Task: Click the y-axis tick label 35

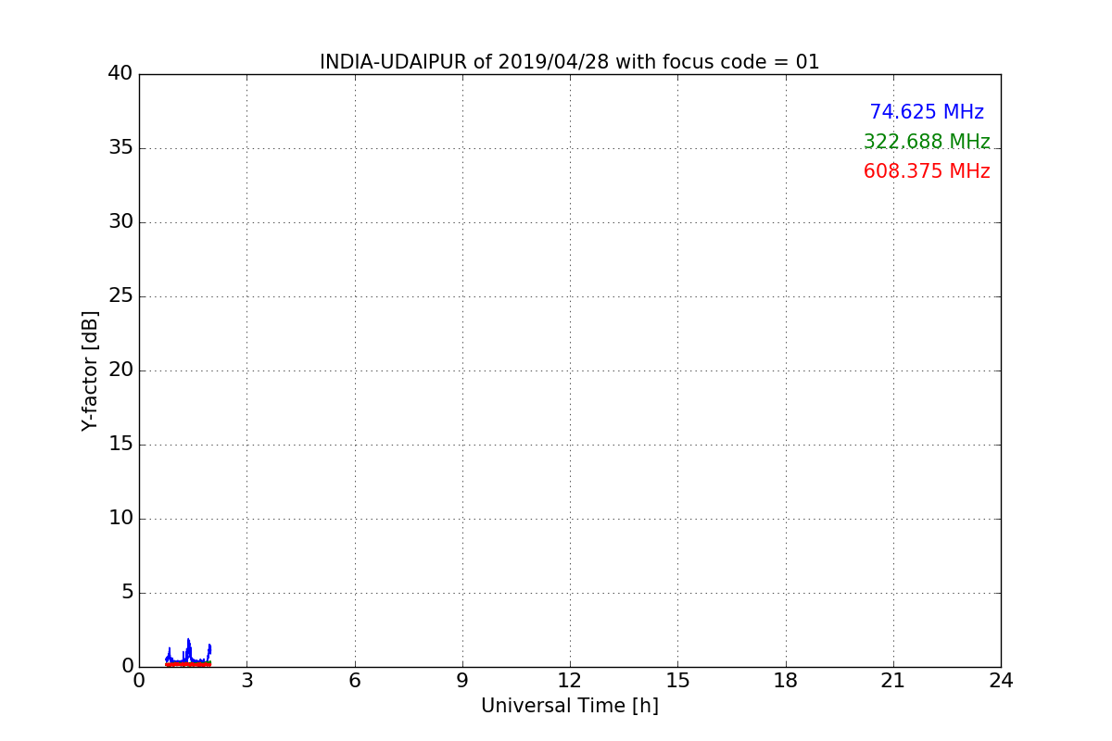Action: [x=120, y=148]
